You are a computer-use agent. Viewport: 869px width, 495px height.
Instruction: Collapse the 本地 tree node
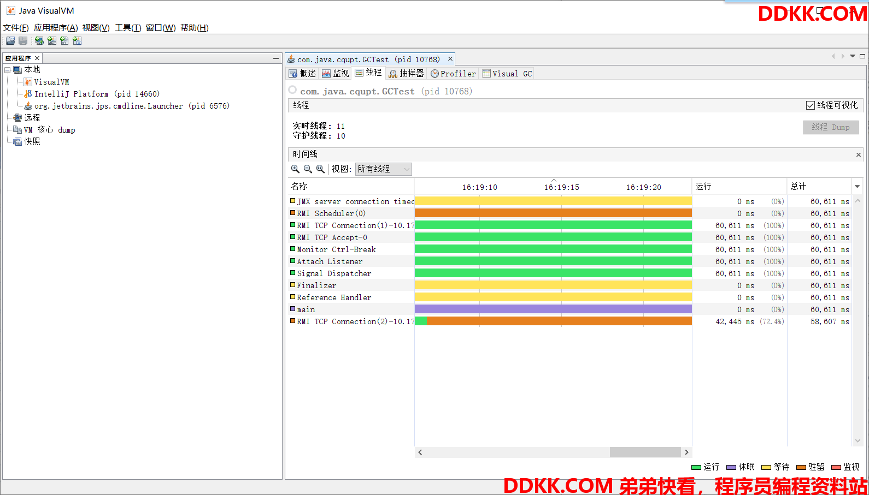8,70
